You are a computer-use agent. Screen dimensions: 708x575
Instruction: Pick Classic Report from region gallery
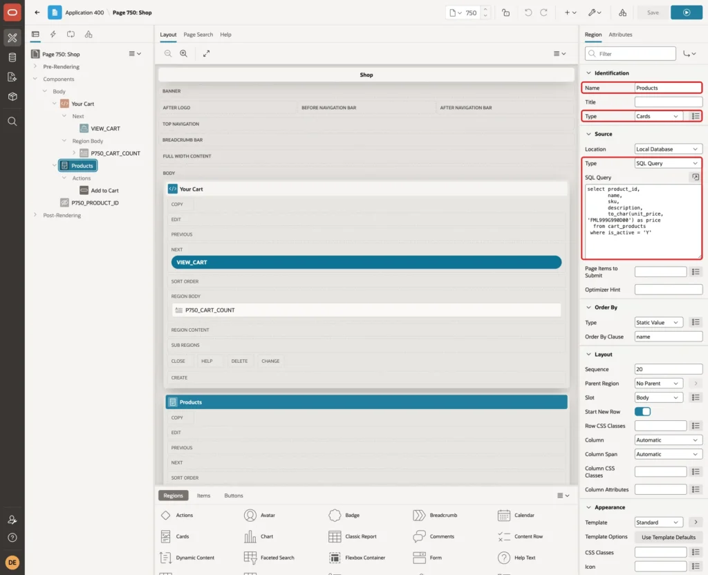tap(353, 536)
